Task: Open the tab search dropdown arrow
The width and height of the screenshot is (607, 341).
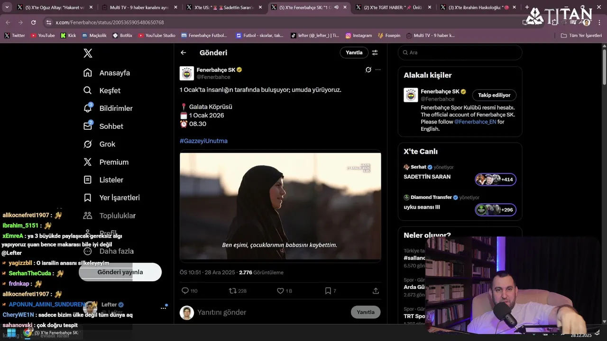Action: (x=7, y=7)
